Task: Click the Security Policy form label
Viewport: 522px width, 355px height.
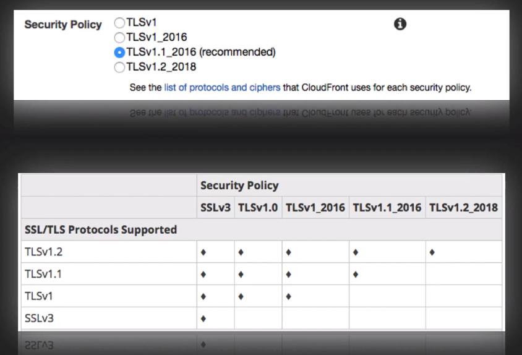Action: [62, 25]
